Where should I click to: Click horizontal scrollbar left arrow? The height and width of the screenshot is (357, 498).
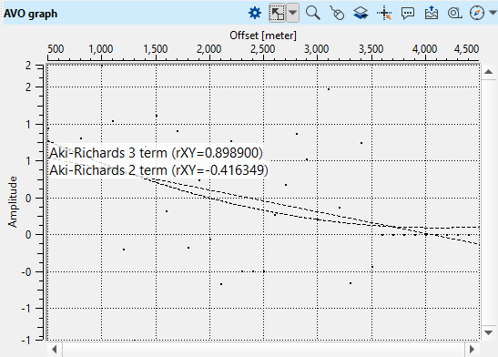[x=55, y=350]
